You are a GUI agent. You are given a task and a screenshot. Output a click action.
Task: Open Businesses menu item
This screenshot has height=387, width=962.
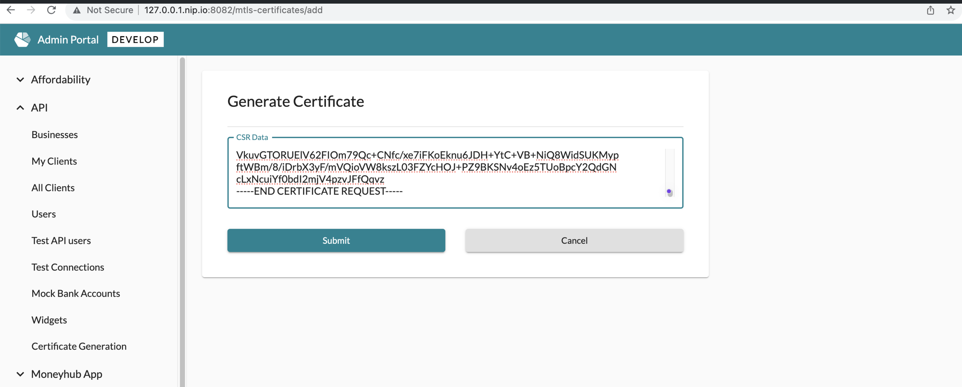[54, 135]
